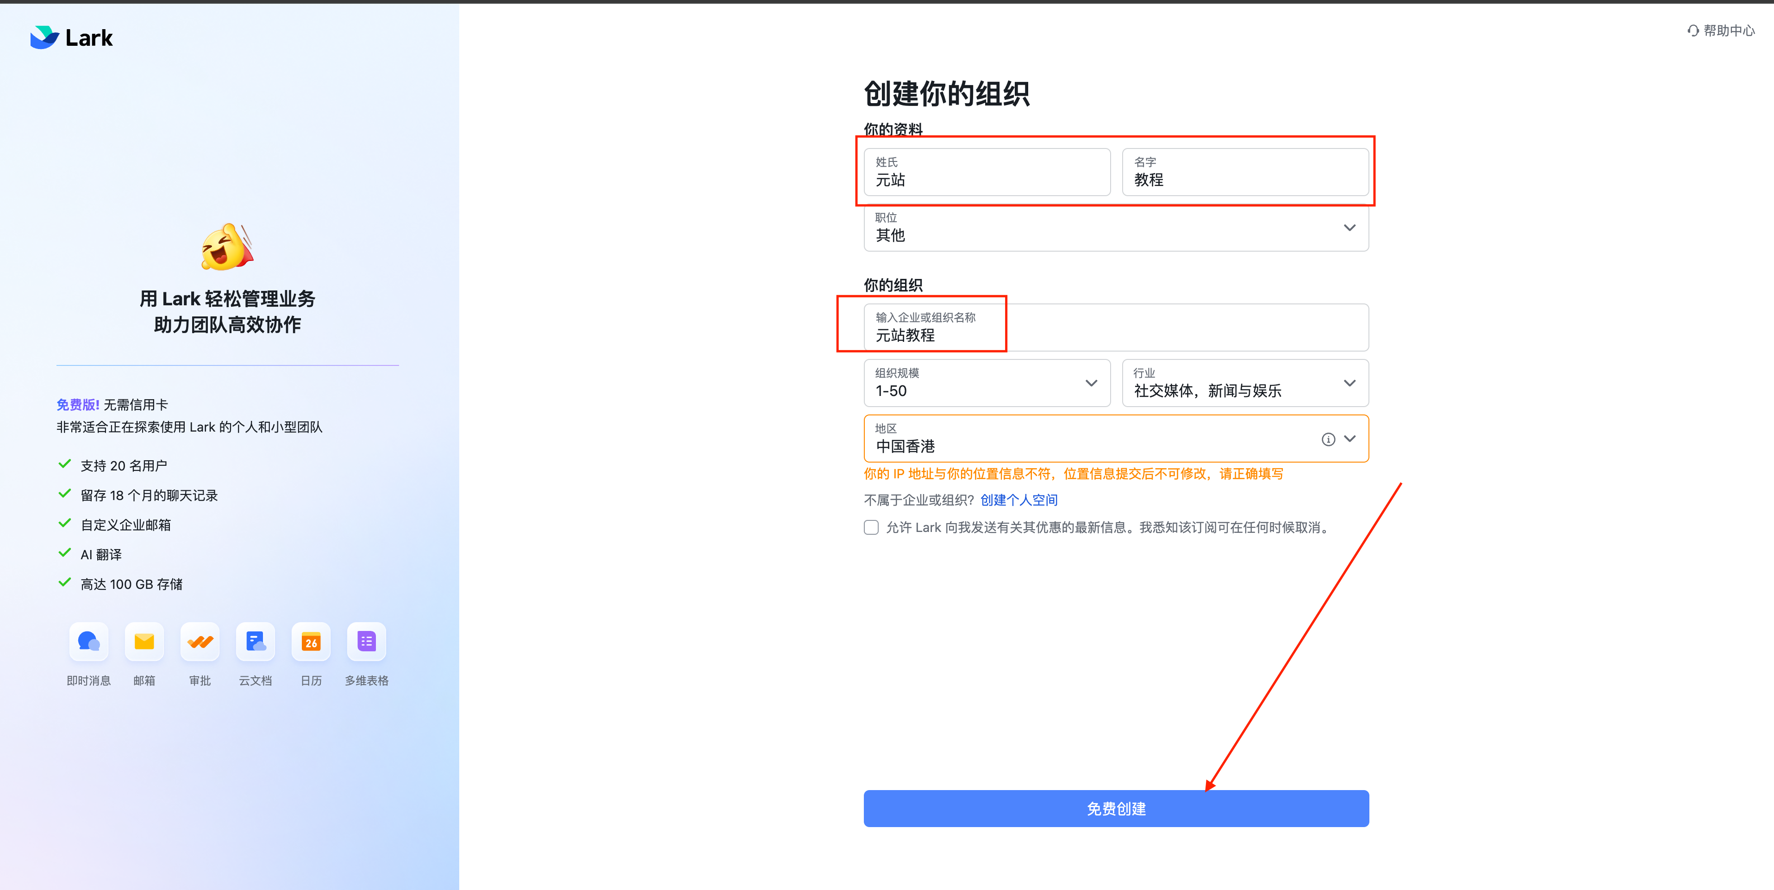The height and width of the screenshot is (890, 1774).
Task: Focus the 名字 given name input field
Action: click(x=1245, y=172)
